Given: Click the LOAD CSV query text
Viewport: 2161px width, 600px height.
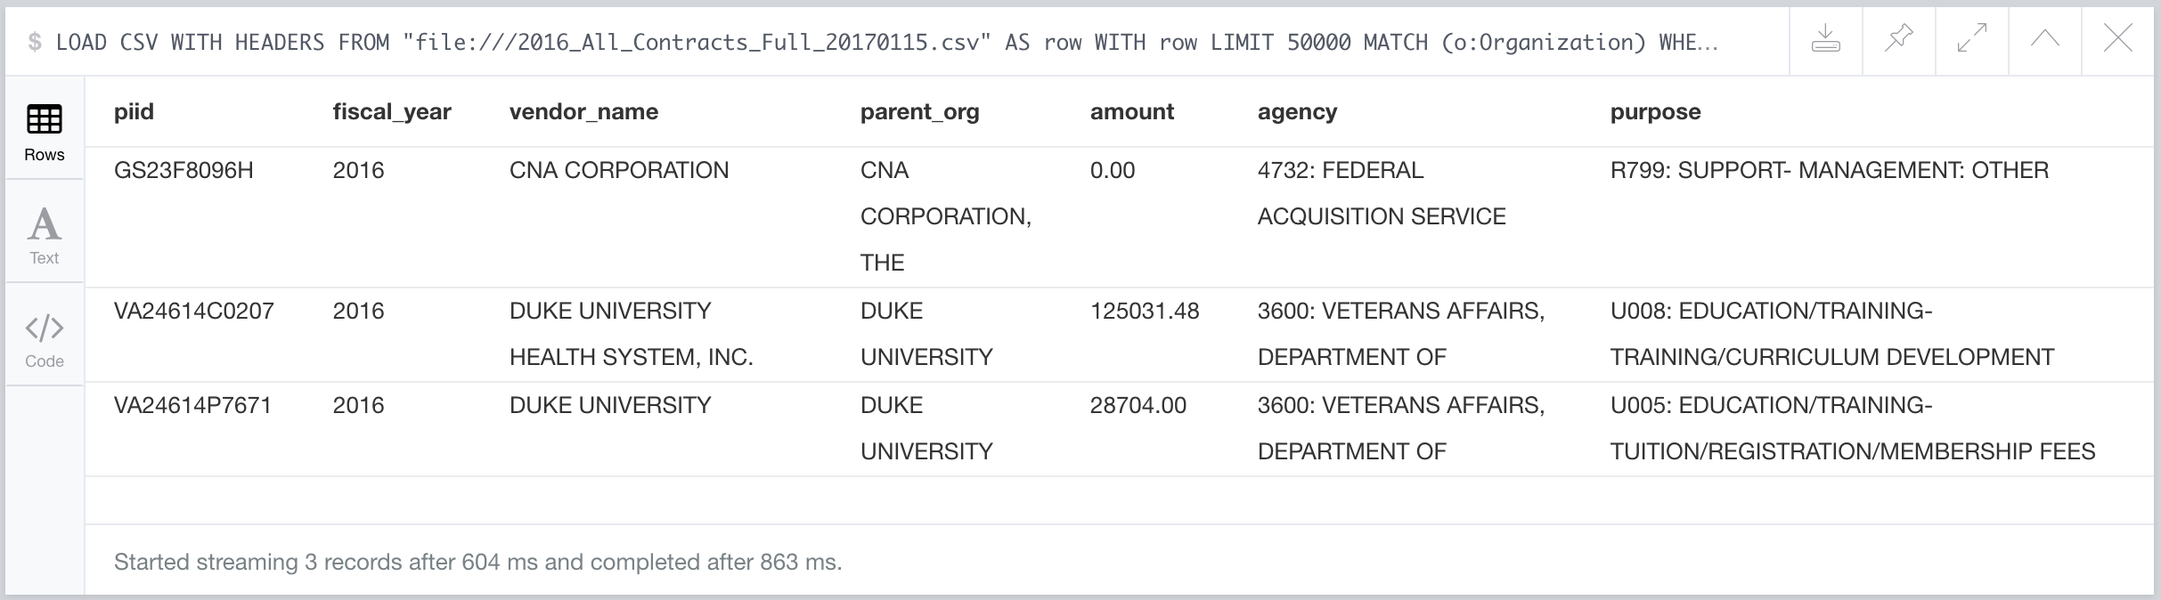Looking at the screenshot, I should pos(886,42).
